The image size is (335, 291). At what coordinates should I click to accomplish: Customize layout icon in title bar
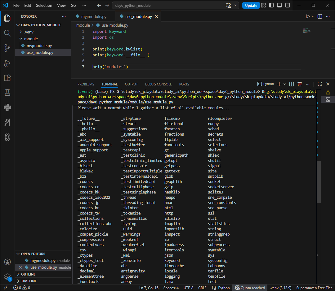click(x=263, y=5)
